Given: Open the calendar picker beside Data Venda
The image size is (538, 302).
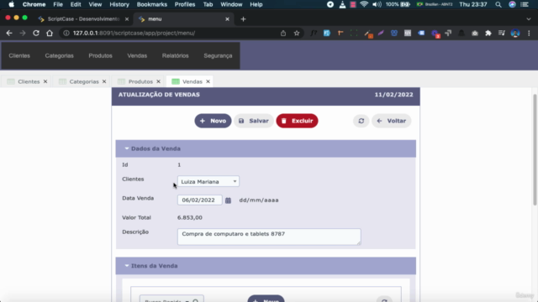Looking at the screenshot, I should point(228,200).
